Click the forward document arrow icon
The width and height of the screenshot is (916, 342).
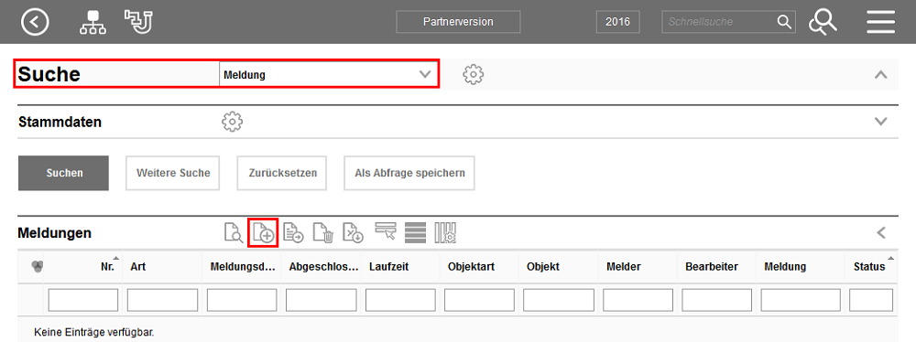tap(293, 232)
